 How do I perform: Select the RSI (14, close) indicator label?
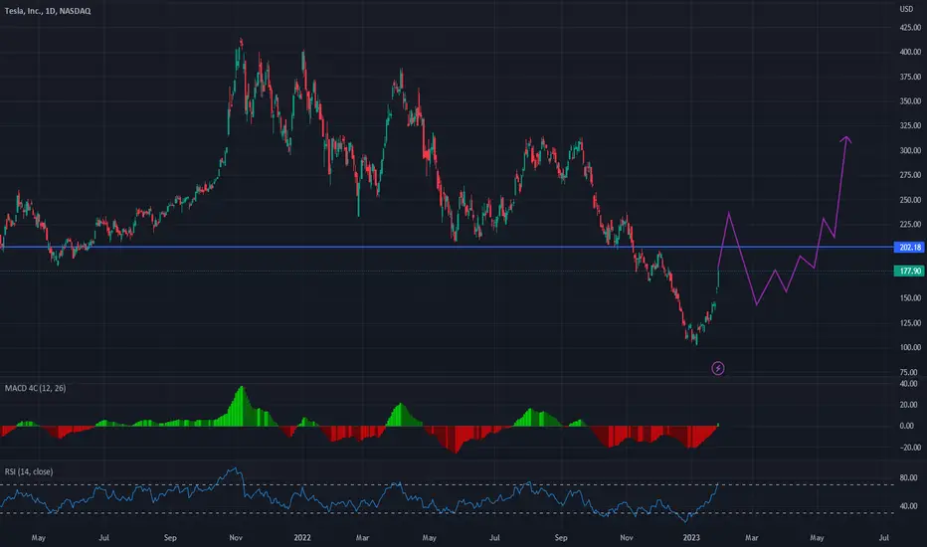pos(29,471)
